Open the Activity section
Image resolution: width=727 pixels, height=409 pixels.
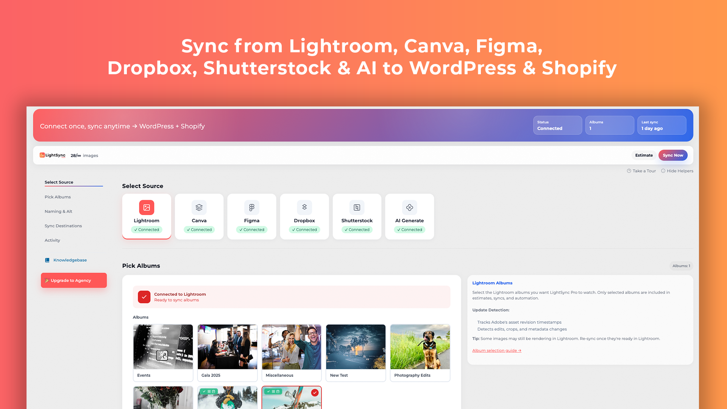pos(52,240)
